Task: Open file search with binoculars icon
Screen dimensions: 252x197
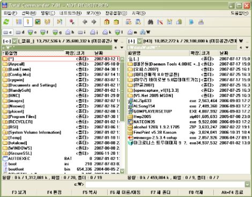Action: [x=150, y=22]
